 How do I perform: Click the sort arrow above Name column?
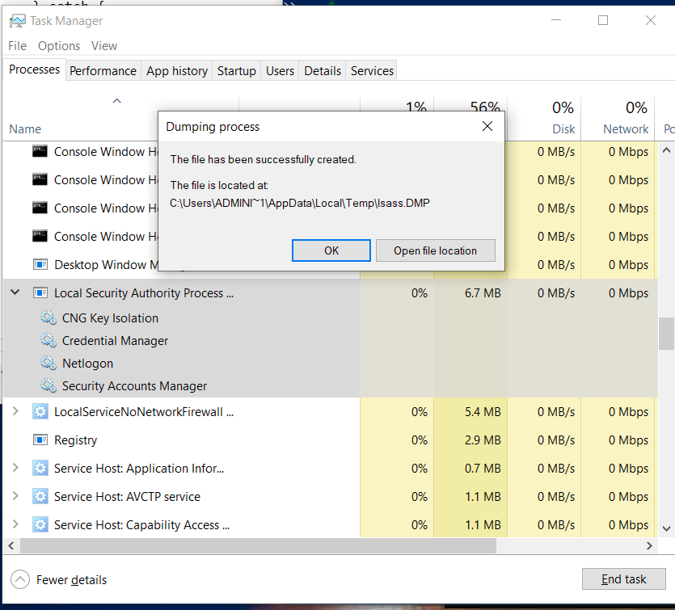[116, 101]
